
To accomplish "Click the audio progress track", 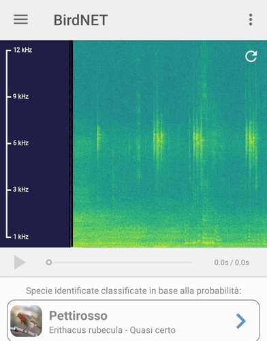I will [x=123, y=263].
